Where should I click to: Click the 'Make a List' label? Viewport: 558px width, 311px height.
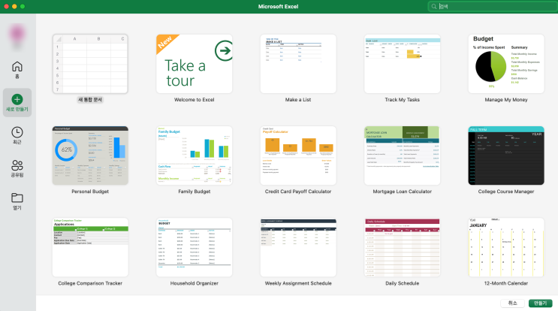click(298, 100)
